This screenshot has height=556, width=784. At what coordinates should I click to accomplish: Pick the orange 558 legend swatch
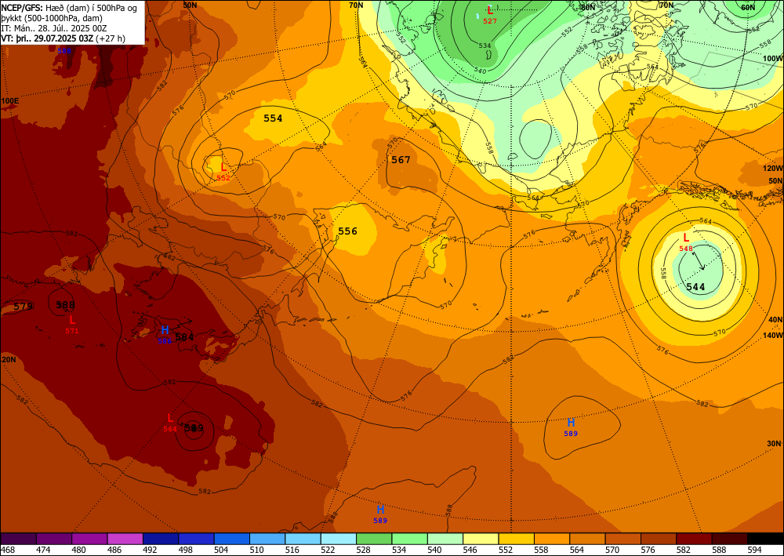pyautogui.click(x=551, y=539)
